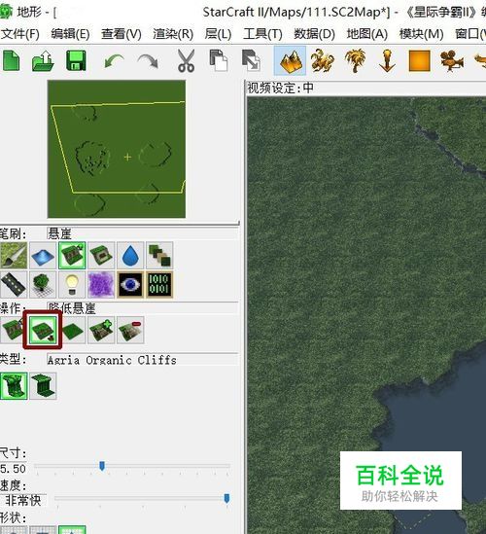Click the 视频设定:中 status text

coord(280,89)
